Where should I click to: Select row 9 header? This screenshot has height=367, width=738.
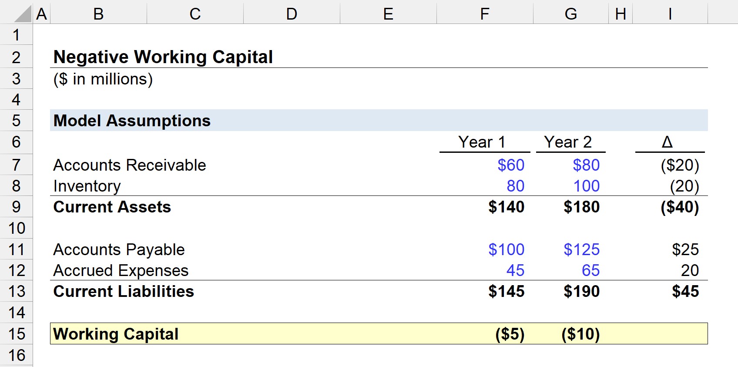(16, 207)
